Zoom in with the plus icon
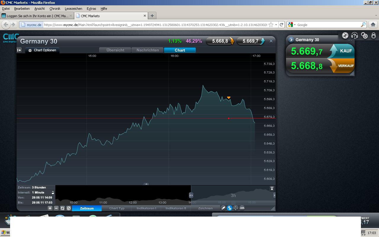 point(50,208)
